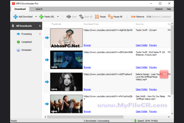This screenshot has width=184, height=123.
Task: Click the URL ending zlJDTxahav0
Action: point(108,74)
